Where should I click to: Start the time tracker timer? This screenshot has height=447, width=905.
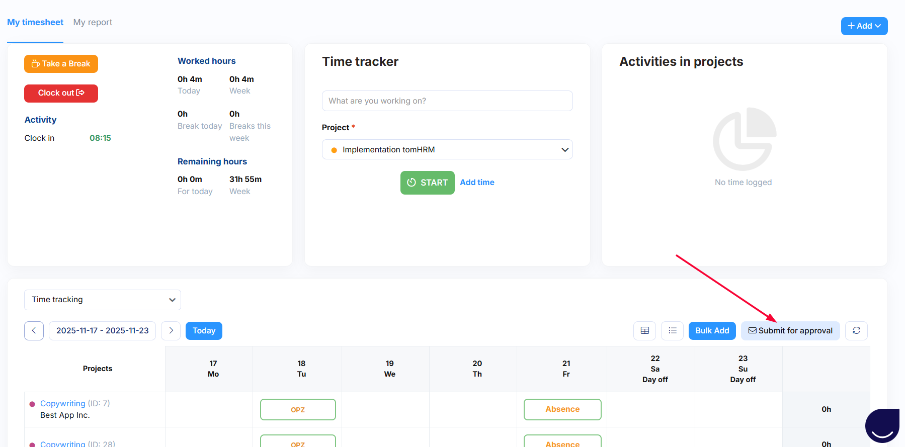[x=427, y=183]
